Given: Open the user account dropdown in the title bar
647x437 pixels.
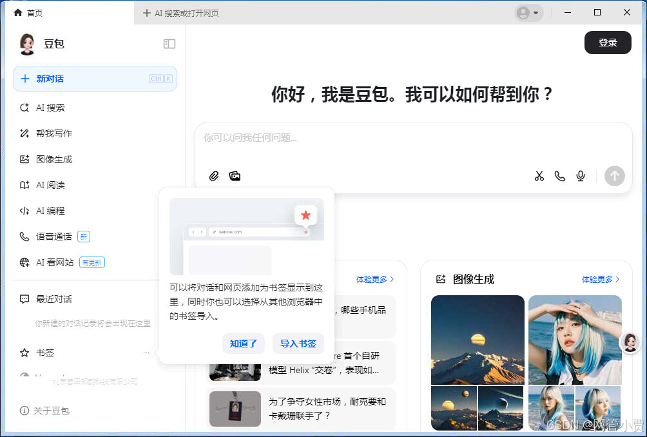Looking at the screenshot, I should tap(528, 13).
